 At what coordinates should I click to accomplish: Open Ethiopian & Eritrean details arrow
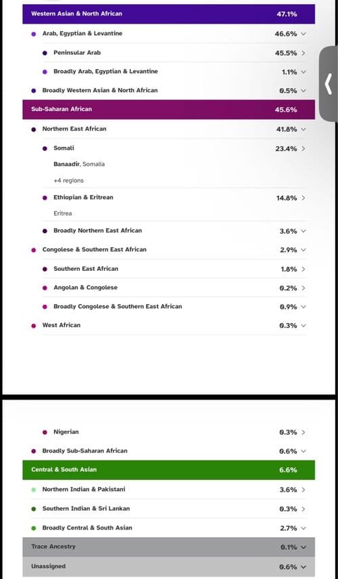click(304, 198)
